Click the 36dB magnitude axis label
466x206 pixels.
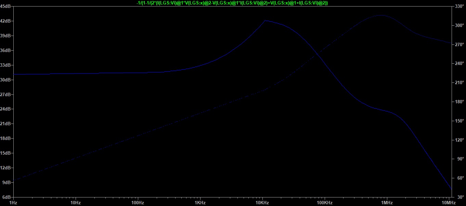(6, 50)
